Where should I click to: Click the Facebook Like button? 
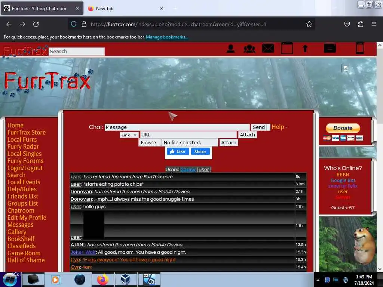pyautogui.click(x=178, y=152)
